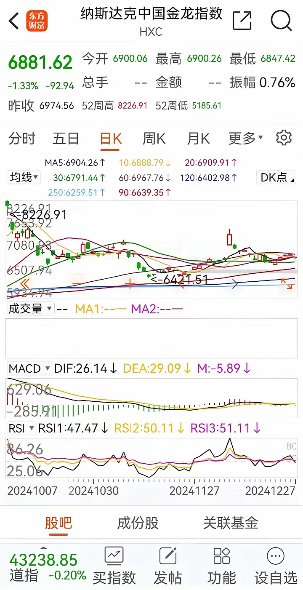Image resolution: width=303 pixels, height=590 pixels.
Task: Select the 周K tab
Action: tap(154, 138)
